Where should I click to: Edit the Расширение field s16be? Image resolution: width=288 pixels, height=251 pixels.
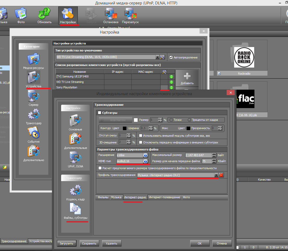click(130, 155)
